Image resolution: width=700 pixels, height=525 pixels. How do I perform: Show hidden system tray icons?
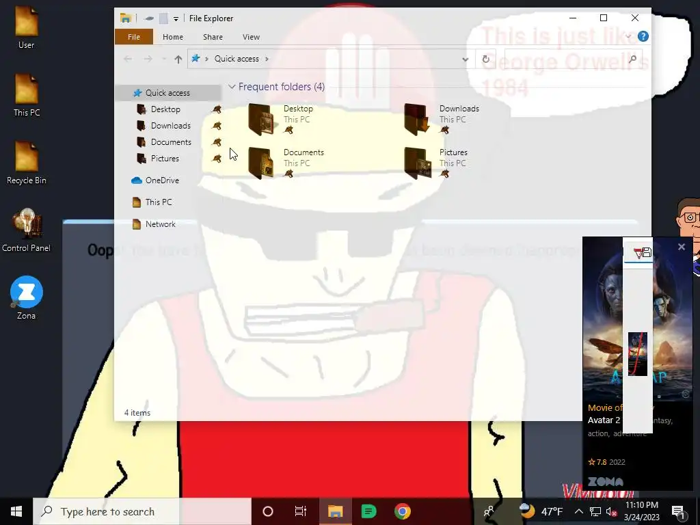pyautogui.click(x=578, y=511)
